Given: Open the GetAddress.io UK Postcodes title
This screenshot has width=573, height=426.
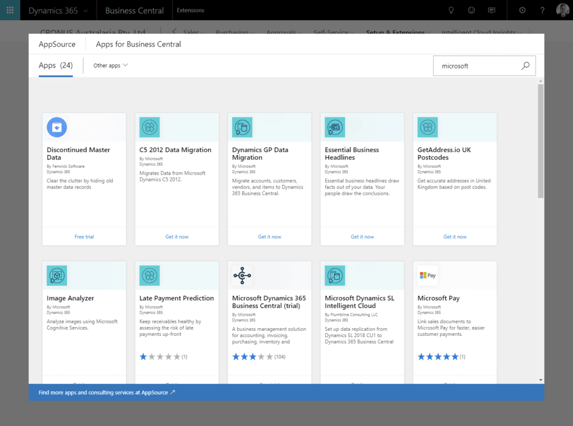Looking at the screenshot, I should (x=444, y=153).
